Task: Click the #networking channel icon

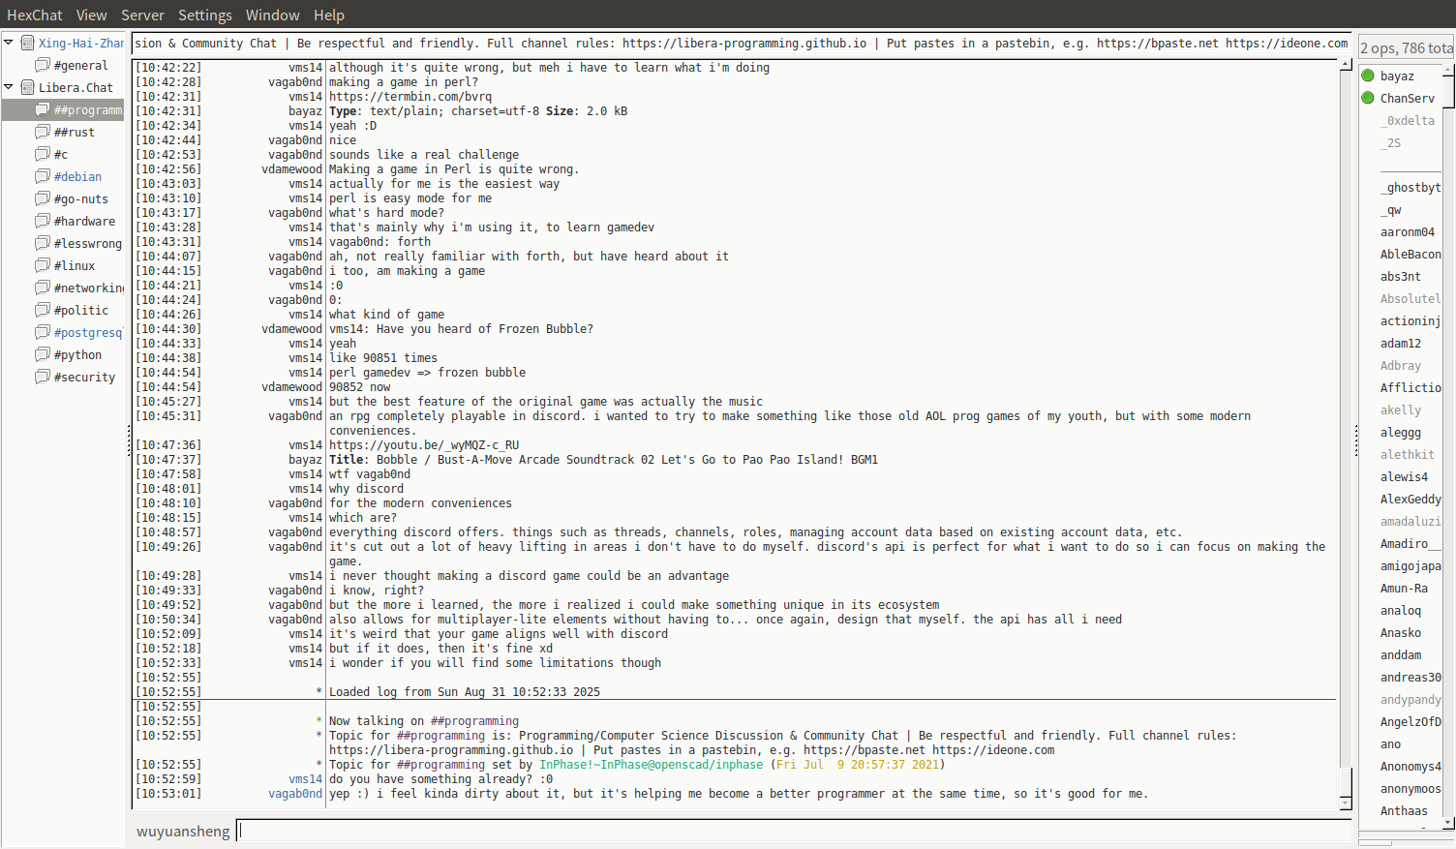Action: [43, 288]
